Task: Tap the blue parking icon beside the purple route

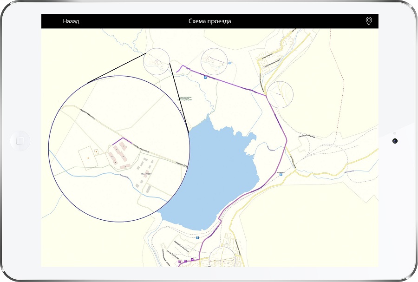Action: 204,78
